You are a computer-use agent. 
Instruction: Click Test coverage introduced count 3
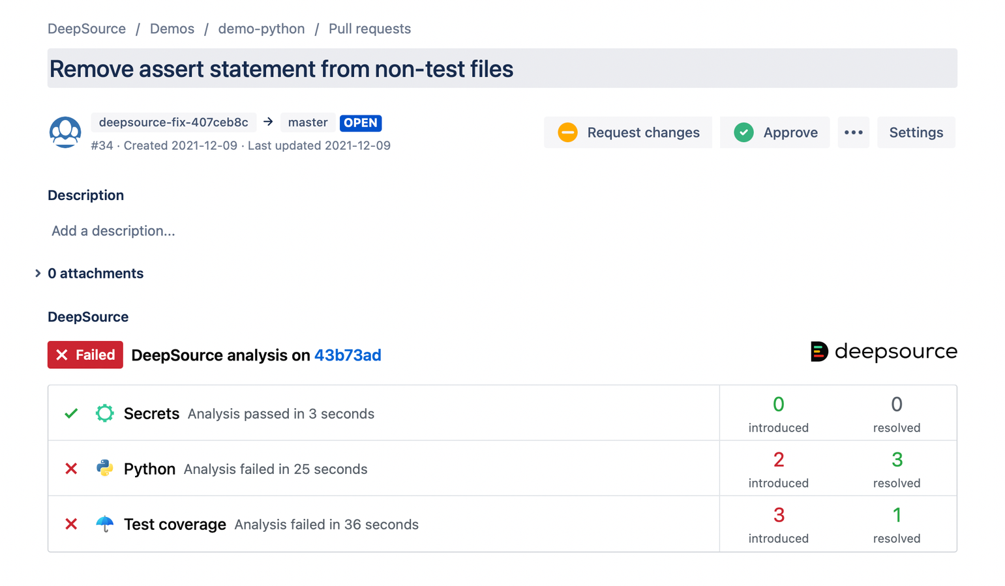779,515
